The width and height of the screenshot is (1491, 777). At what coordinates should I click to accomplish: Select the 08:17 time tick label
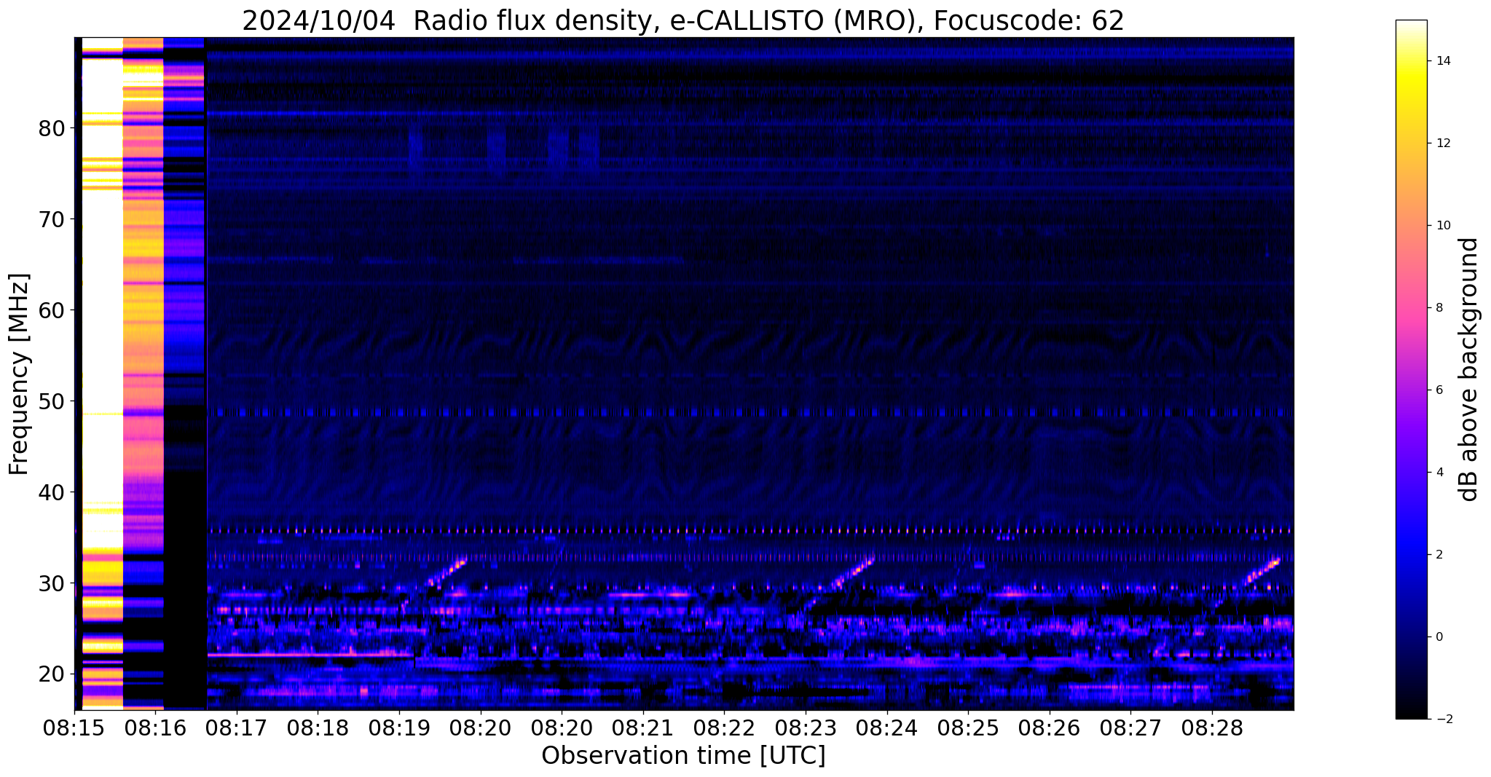click(x=237, y=728)
